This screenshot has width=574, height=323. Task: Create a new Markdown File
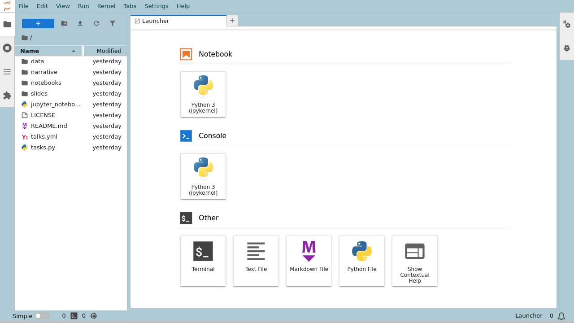click(309, 261)
